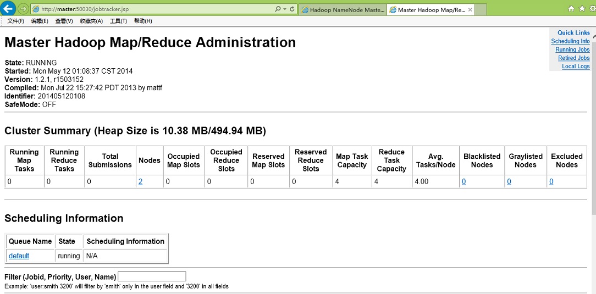Open the default queue link
The width and height of the screenshot is (596, 294).
pyautogui.click(x=19, y=256)
